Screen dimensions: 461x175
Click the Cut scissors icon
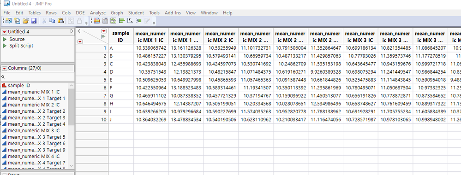(44, 21)
